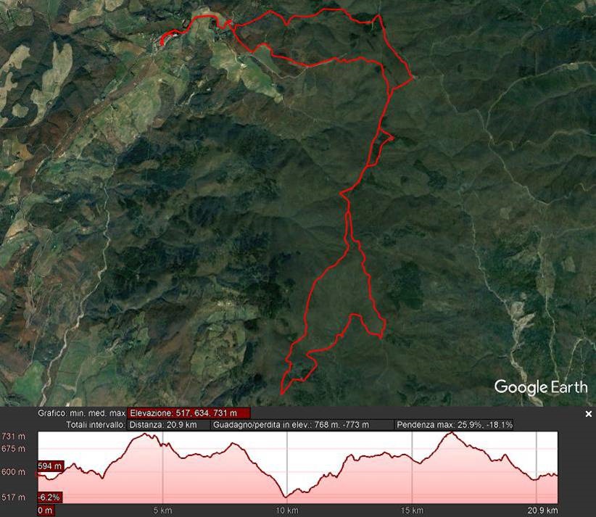Select the Elevazione 517, 634, 731 m label
Image resolution: width=596 pixels, height=517 pixels.
click(x=189, y=413)
